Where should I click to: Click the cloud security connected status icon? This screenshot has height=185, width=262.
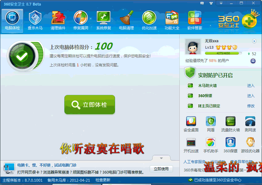pos(190,180)
